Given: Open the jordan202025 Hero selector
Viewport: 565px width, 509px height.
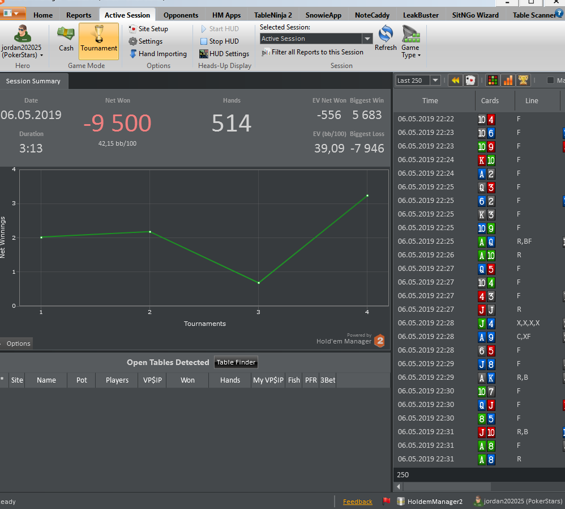Looking at the screenshot, I should pos(22,41).
